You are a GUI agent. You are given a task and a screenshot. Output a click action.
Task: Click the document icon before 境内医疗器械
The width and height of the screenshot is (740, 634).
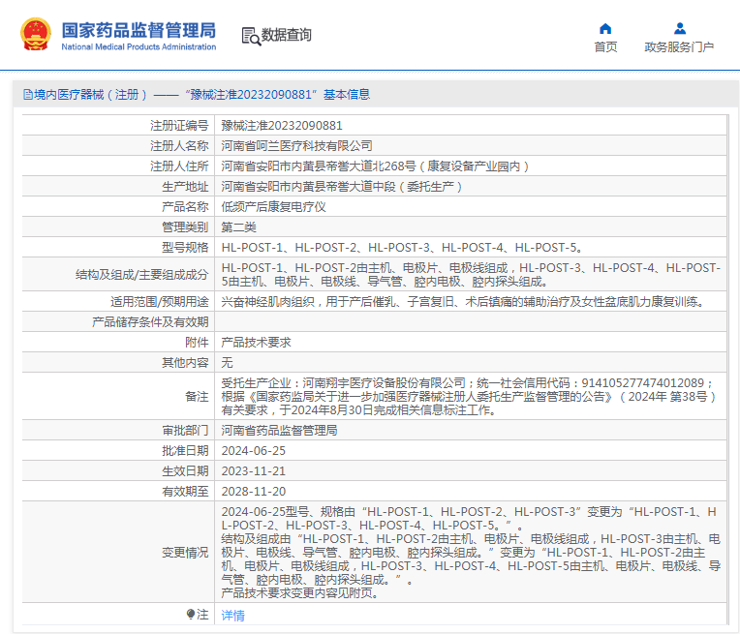point(28,95)
